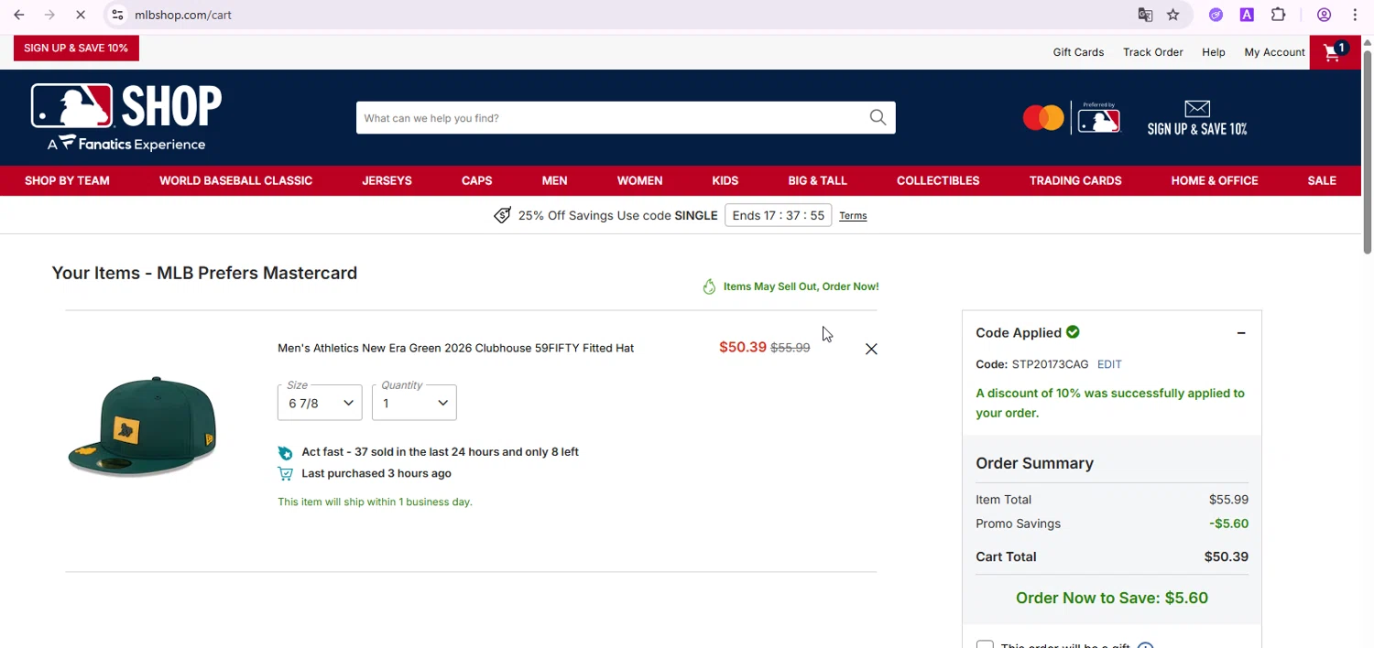The image size is (1374, 648).
Task: Open the shopping cart with 1 item
Action: (x=1335, y=52)
